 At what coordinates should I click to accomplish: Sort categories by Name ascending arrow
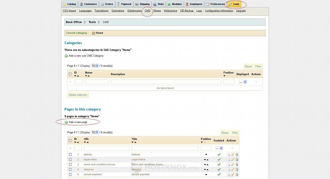point(89,76)
